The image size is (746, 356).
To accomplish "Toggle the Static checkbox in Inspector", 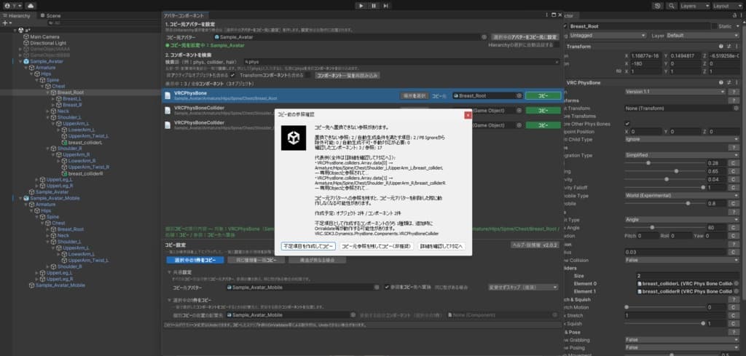I will 714,27.
